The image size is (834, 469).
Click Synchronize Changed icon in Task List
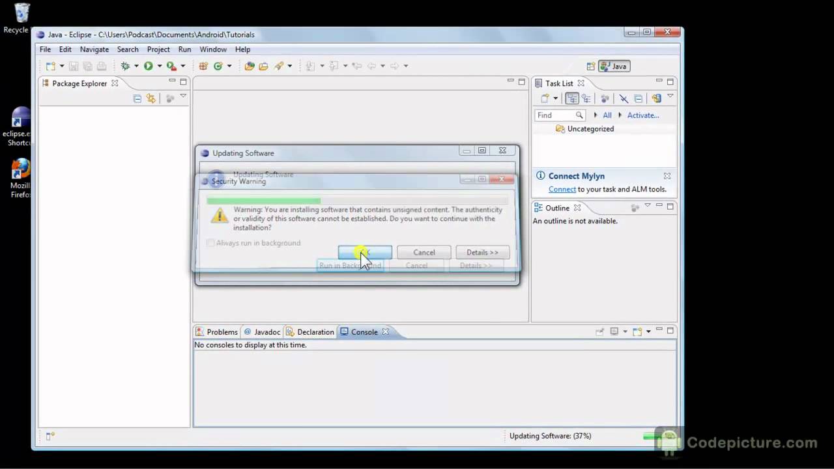coord(656,98)
